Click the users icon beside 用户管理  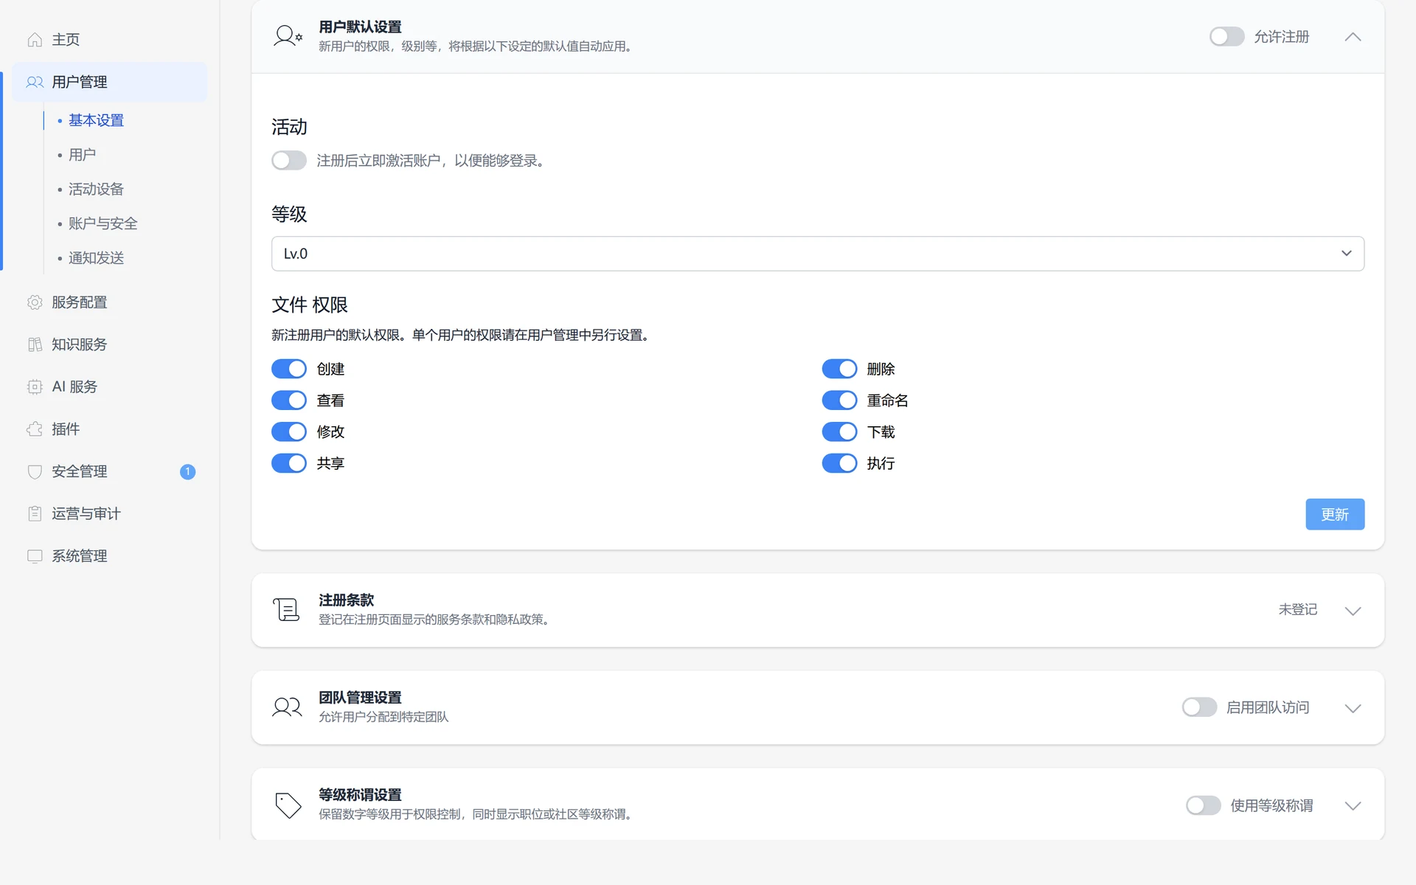(x=35, y=82)
